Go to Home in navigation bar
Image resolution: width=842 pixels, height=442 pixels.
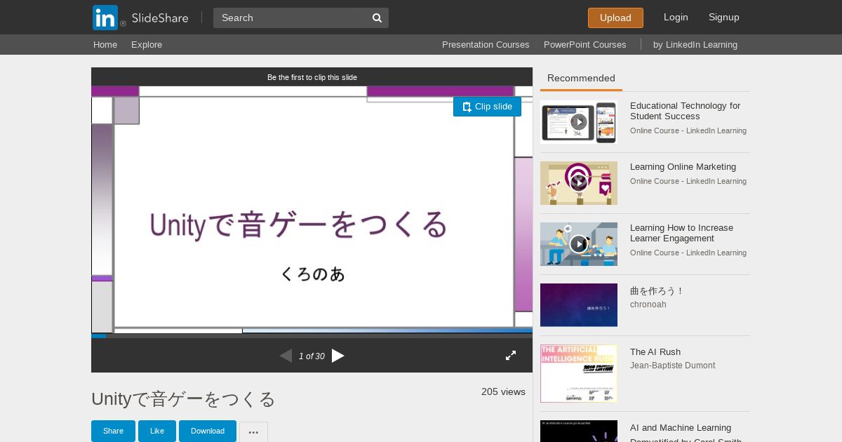click(x=105, y=44)
